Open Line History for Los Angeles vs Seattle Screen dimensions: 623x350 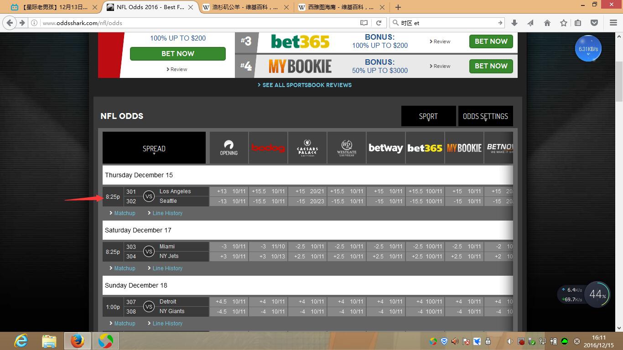(x=165, y=213)
